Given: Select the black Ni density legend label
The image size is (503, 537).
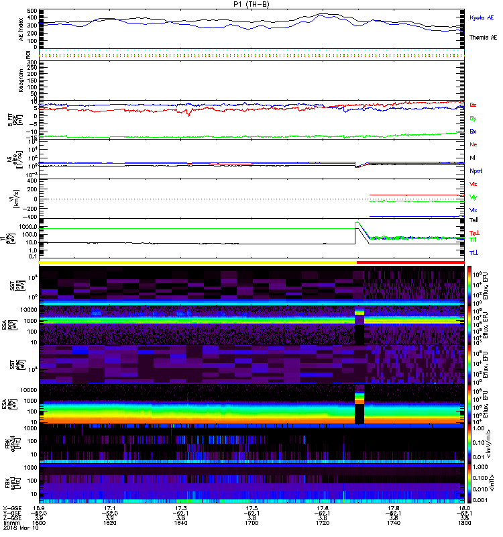Looking at the screenshot, I should [472, 158].
